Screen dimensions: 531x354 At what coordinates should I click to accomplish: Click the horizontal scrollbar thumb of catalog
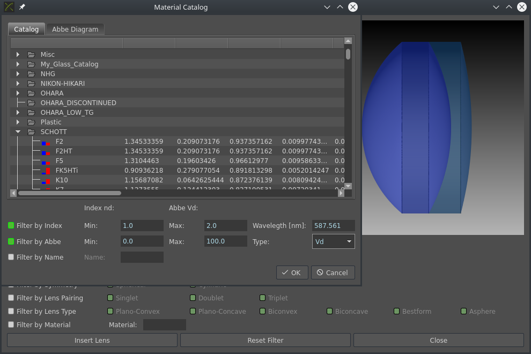[x=69, y=193]
